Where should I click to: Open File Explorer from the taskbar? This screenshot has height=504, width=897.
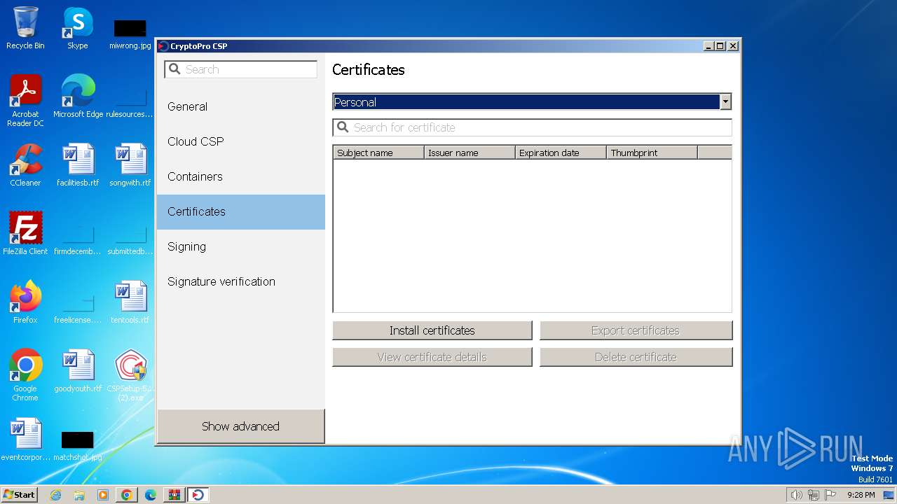pyautogui.click(x=79, y=495)
